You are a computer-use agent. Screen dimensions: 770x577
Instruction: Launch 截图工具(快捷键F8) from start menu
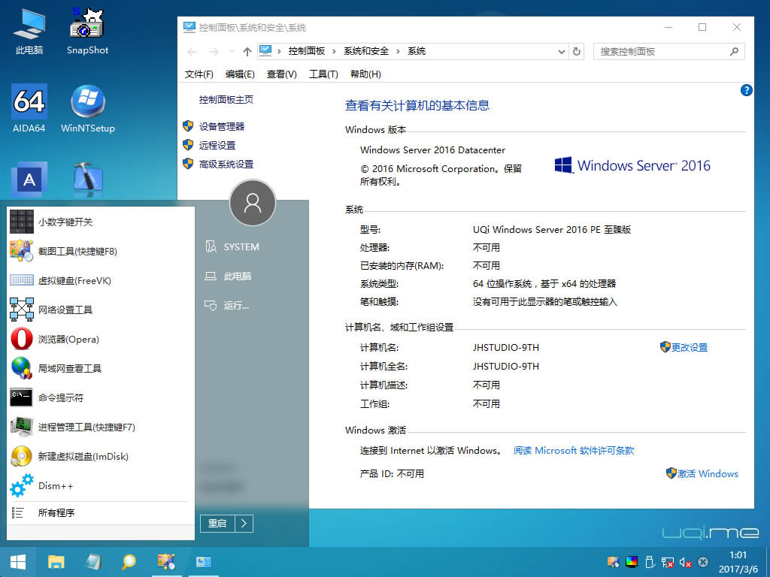pos(101,251)
